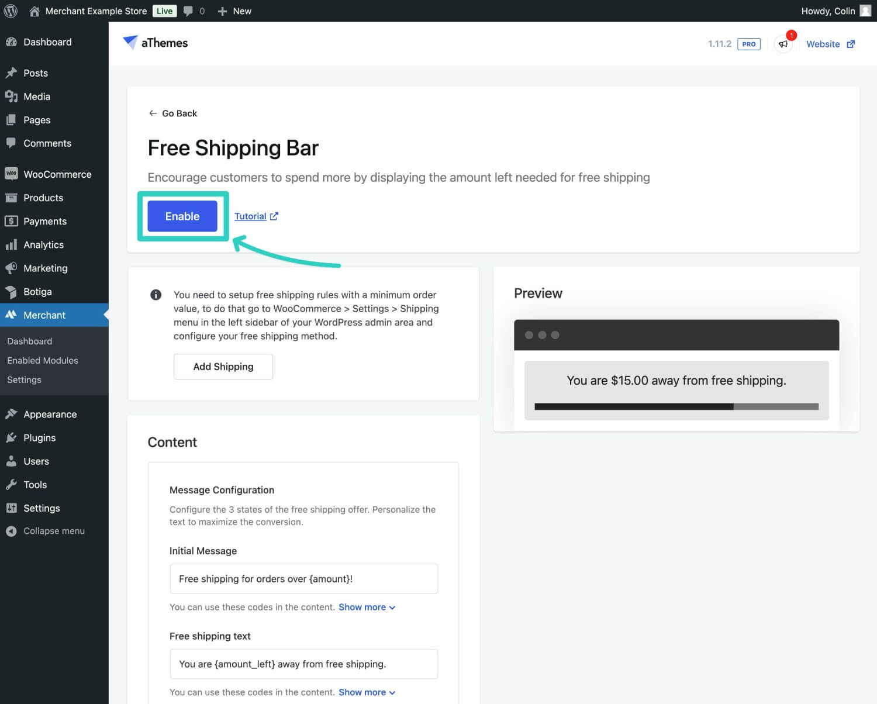Expand Show more under Initial Message
This screenshot has height=704, width=877.
[367, 607]
